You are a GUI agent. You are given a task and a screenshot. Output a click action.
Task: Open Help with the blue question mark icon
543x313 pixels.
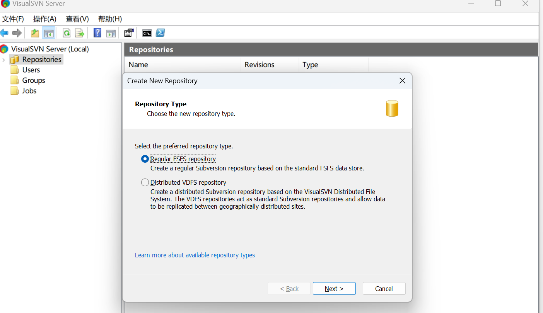click(97, 33)
